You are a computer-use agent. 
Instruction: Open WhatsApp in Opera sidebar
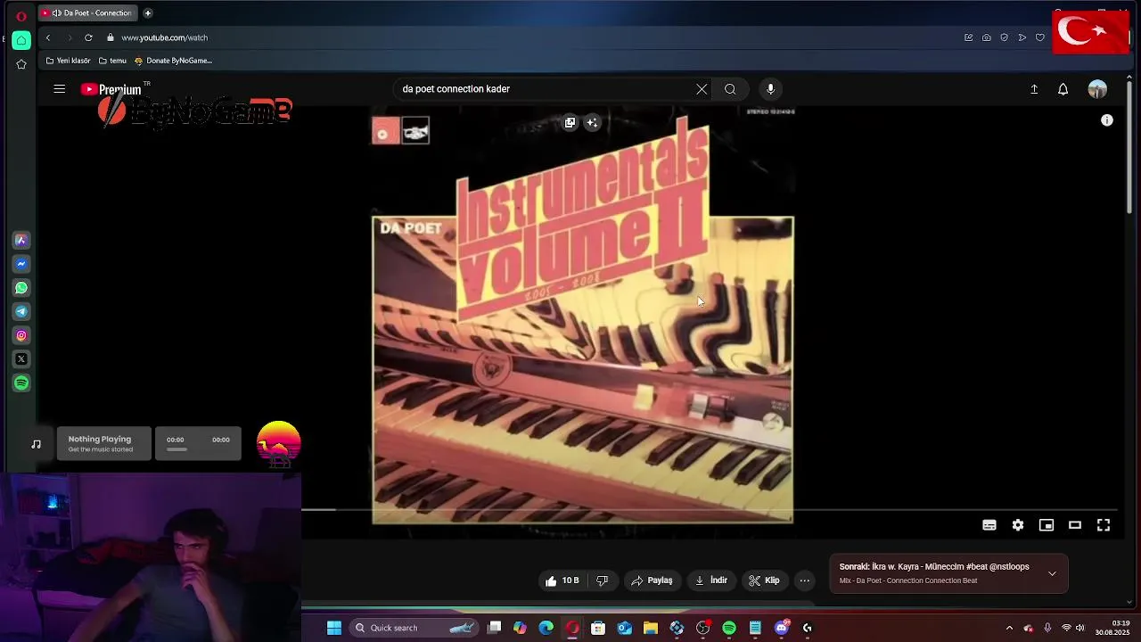click(21, 288)
